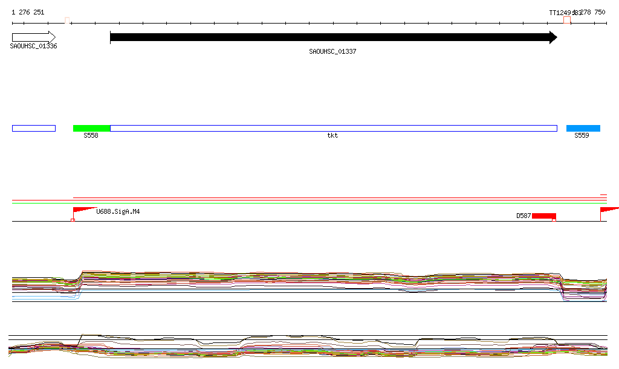Image resolution: width=619 pixels, height=369 pixels.
Task: Click the SAOUHSC_01336 gene label
Action: pyautogui.click(x=33, y=47)
